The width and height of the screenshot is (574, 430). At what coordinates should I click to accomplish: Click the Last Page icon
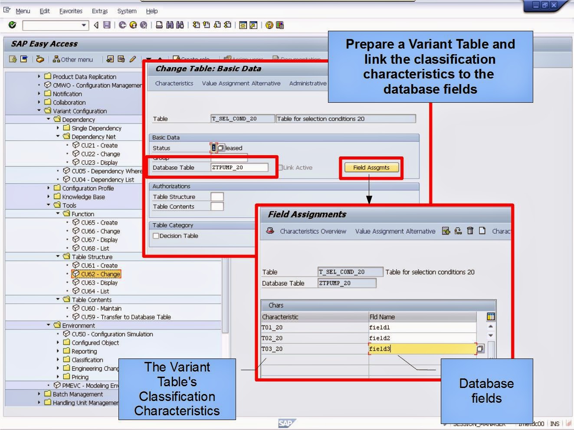227,25
